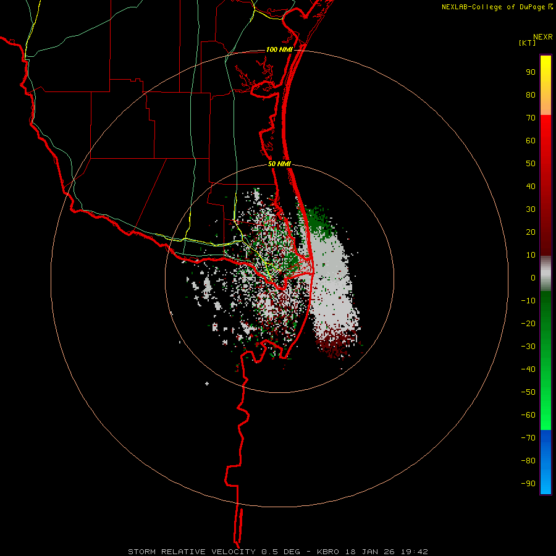
Task: Click the STORM RELATIVE VELOCITY product title
Action: coord(192,552)
